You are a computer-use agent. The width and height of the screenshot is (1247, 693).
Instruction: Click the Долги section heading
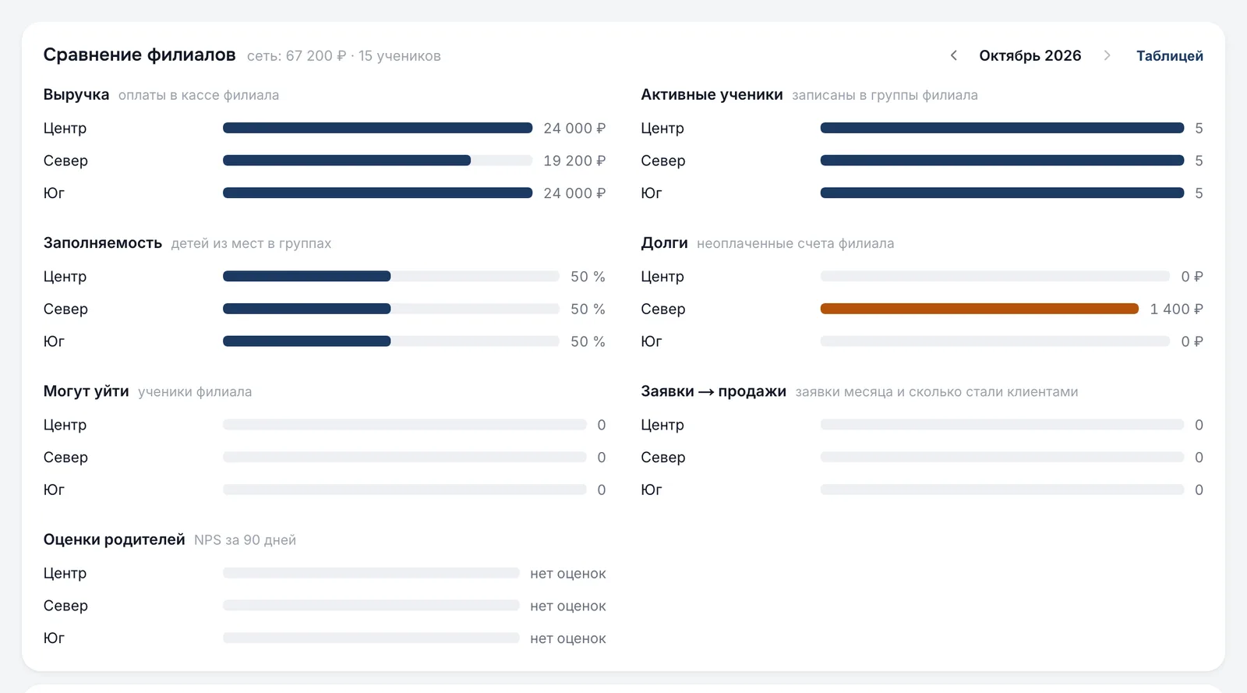coord(664,242)
